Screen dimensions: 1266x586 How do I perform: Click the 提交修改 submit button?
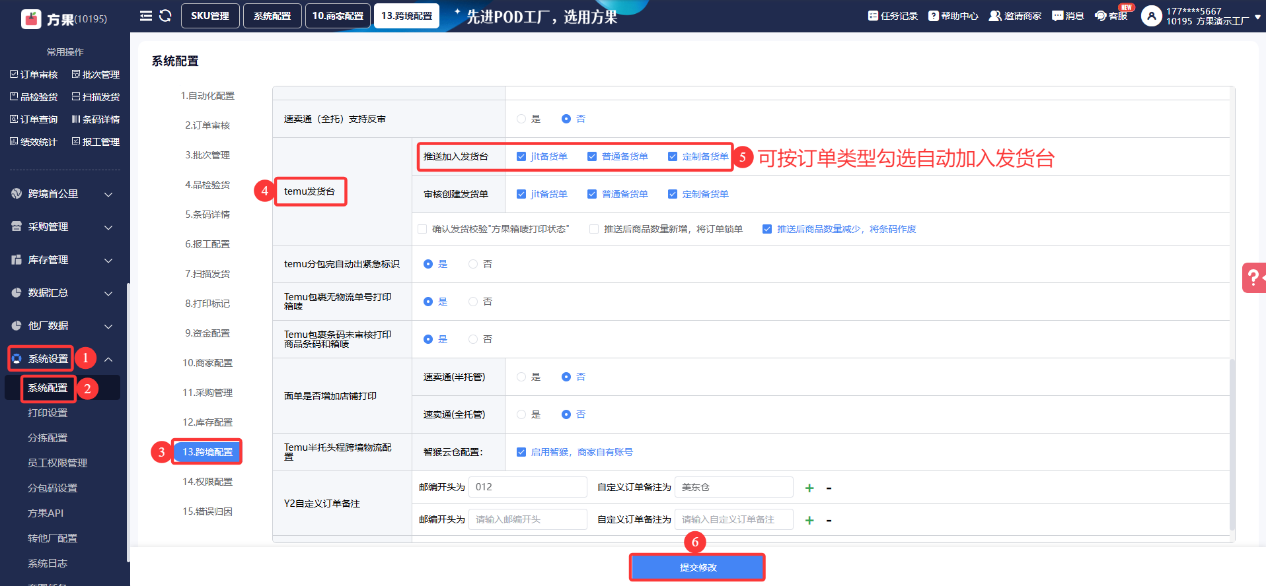click(697, 568)
